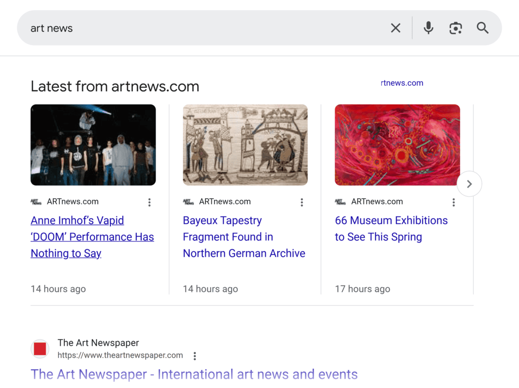Click the ARTnews.com favicon on the first card
The image size is (519, 388).
click(x=36, y=201)
